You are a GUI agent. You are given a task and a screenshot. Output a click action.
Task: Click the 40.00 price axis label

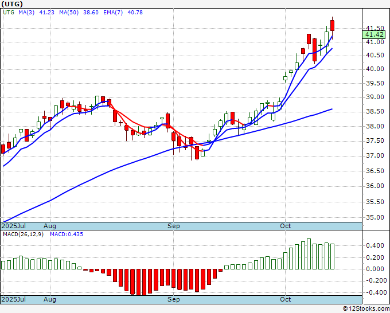click(x=375, y=69)
